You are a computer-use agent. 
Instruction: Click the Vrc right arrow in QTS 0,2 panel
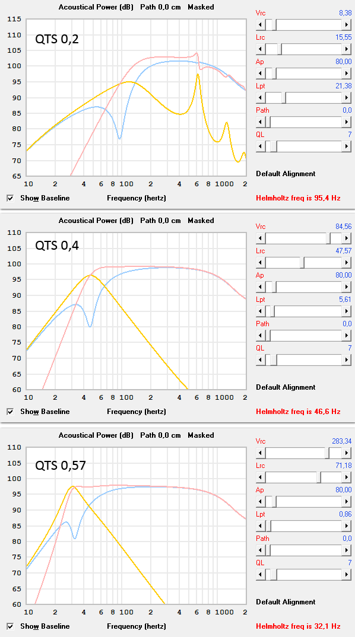point(347,25)
